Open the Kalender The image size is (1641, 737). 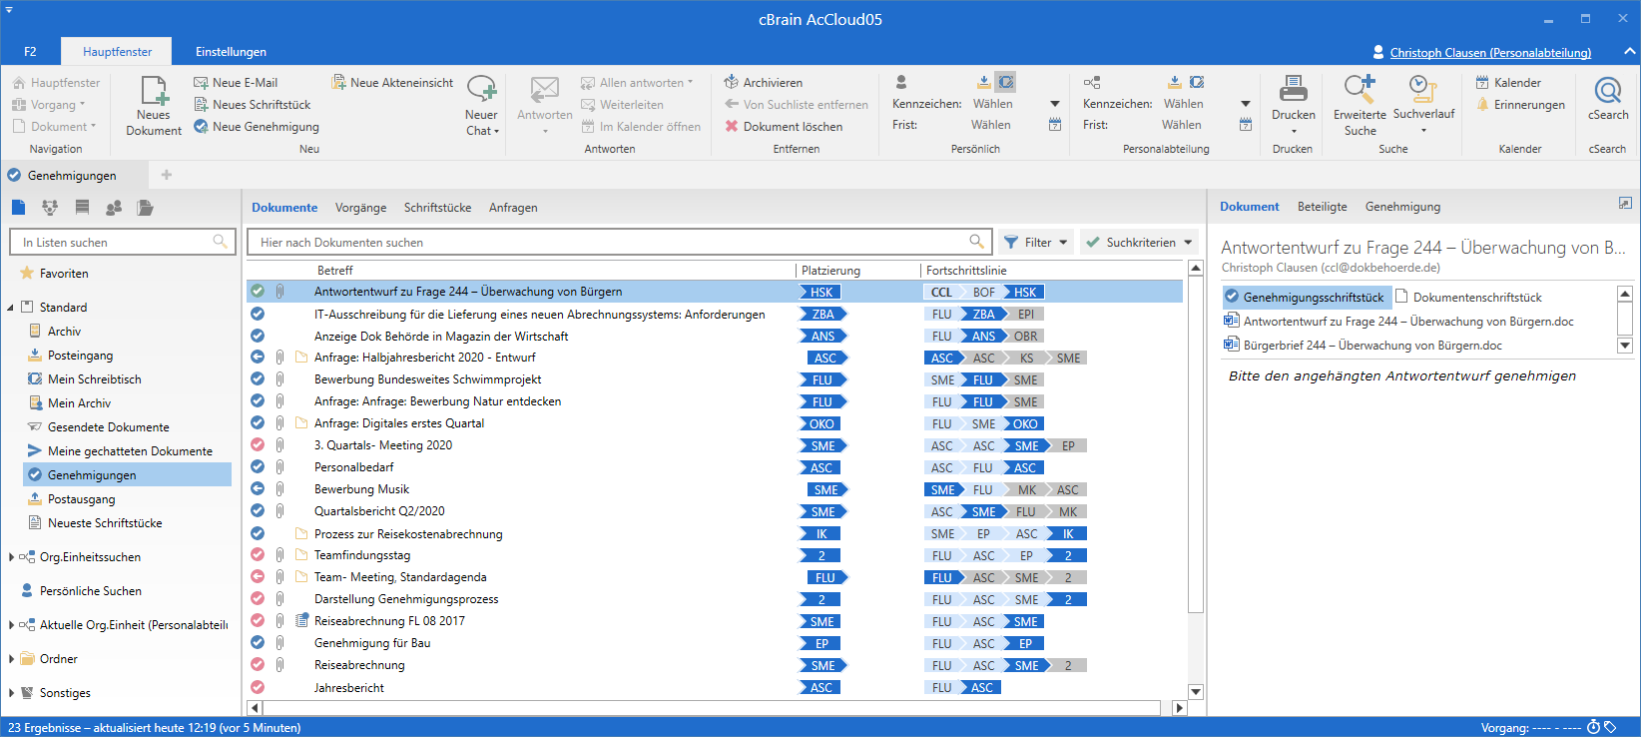click(x=1508, y=83)
